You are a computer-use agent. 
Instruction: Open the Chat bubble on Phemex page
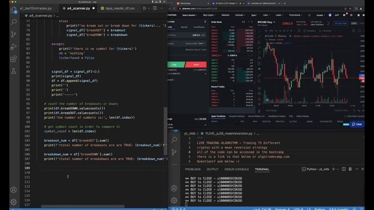point(357,124)
